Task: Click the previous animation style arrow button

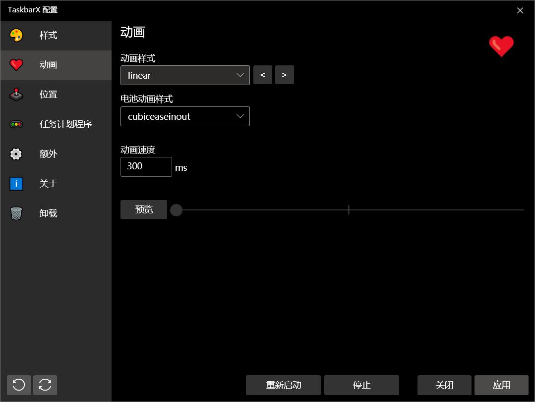Action: tap(262, 75)
